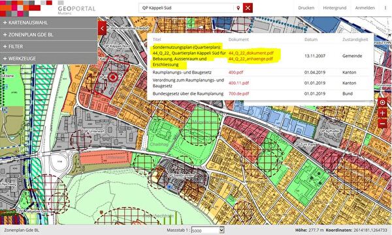Open the three-dot overflow menu at top right
This screenshot has height=235, width=392.
385,8
